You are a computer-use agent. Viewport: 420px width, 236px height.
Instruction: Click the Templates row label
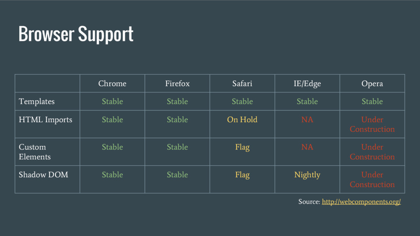[37, 102]
